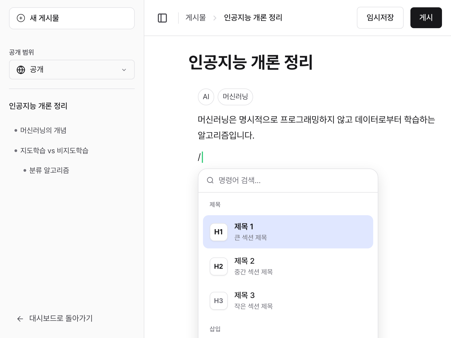Open 분류 알고리즘 outline item
The height and width of the screenshot is (338, 451).
point(49,170)
